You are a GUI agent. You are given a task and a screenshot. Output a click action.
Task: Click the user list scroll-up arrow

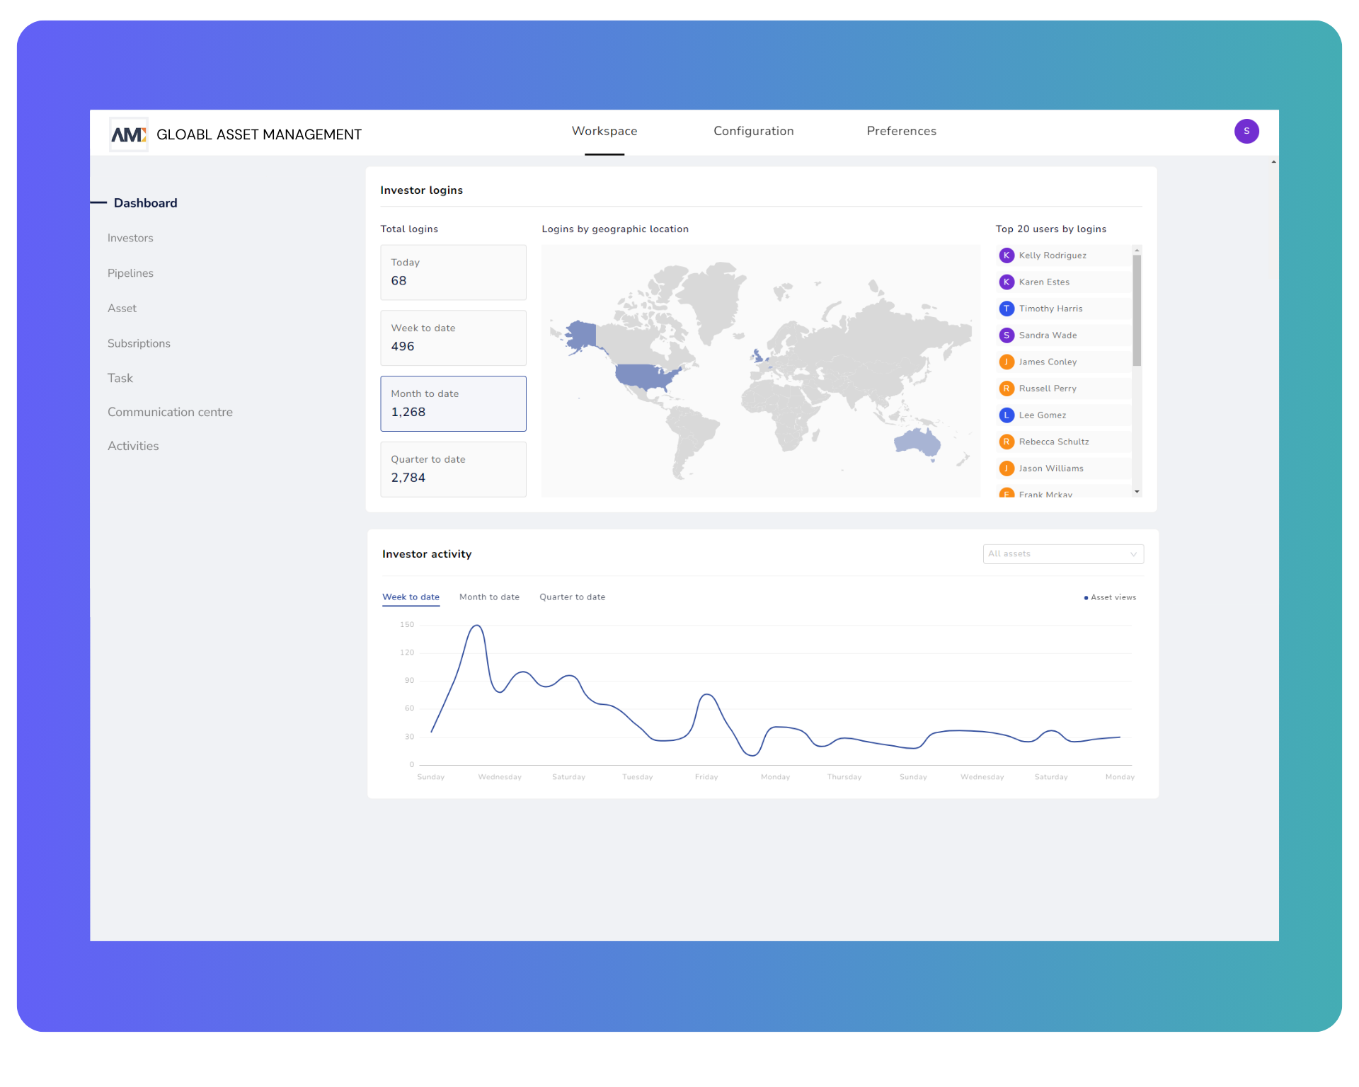(1137, 250)
